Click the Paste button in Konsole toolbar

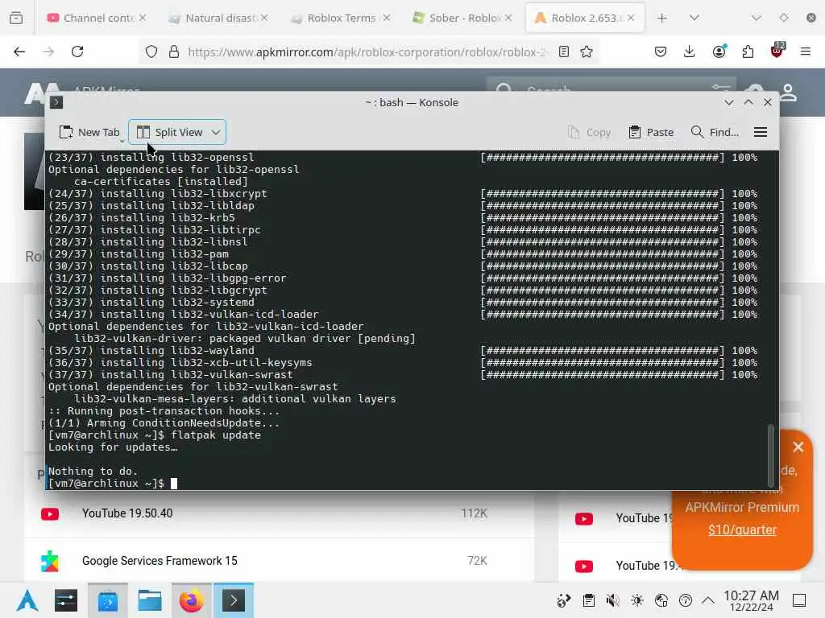coord(651,133)
